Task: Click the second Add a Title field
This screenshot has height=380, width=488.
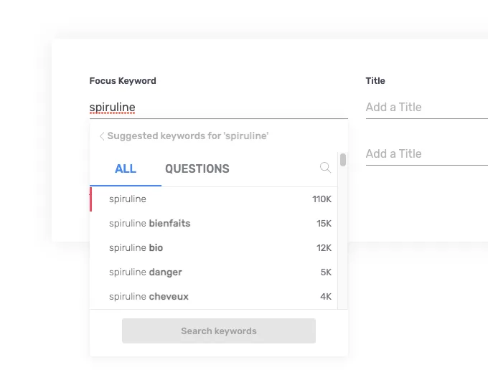Action: 427,154
